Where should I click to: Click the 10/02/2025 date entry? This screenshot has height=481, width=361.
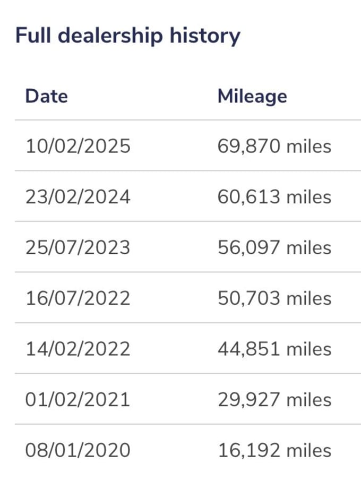78,145
